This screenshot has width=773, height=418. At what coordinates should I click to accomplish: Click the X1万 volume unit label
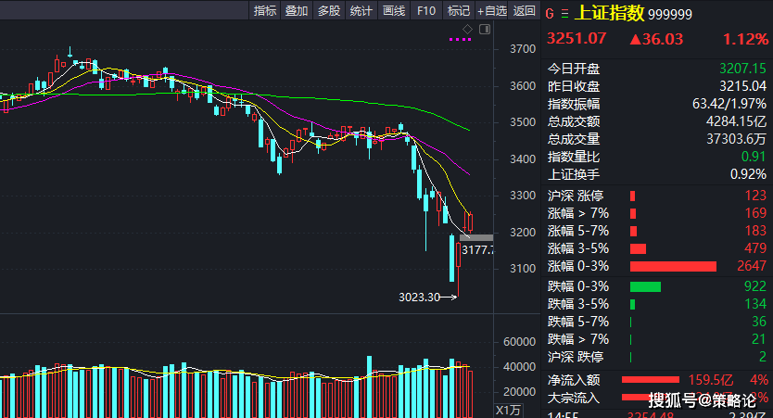coord(509,410)
